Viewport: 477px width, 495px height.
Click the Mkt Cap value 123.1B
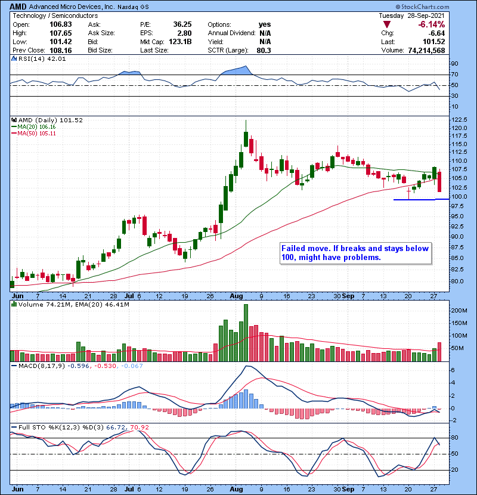pos(180,42)
